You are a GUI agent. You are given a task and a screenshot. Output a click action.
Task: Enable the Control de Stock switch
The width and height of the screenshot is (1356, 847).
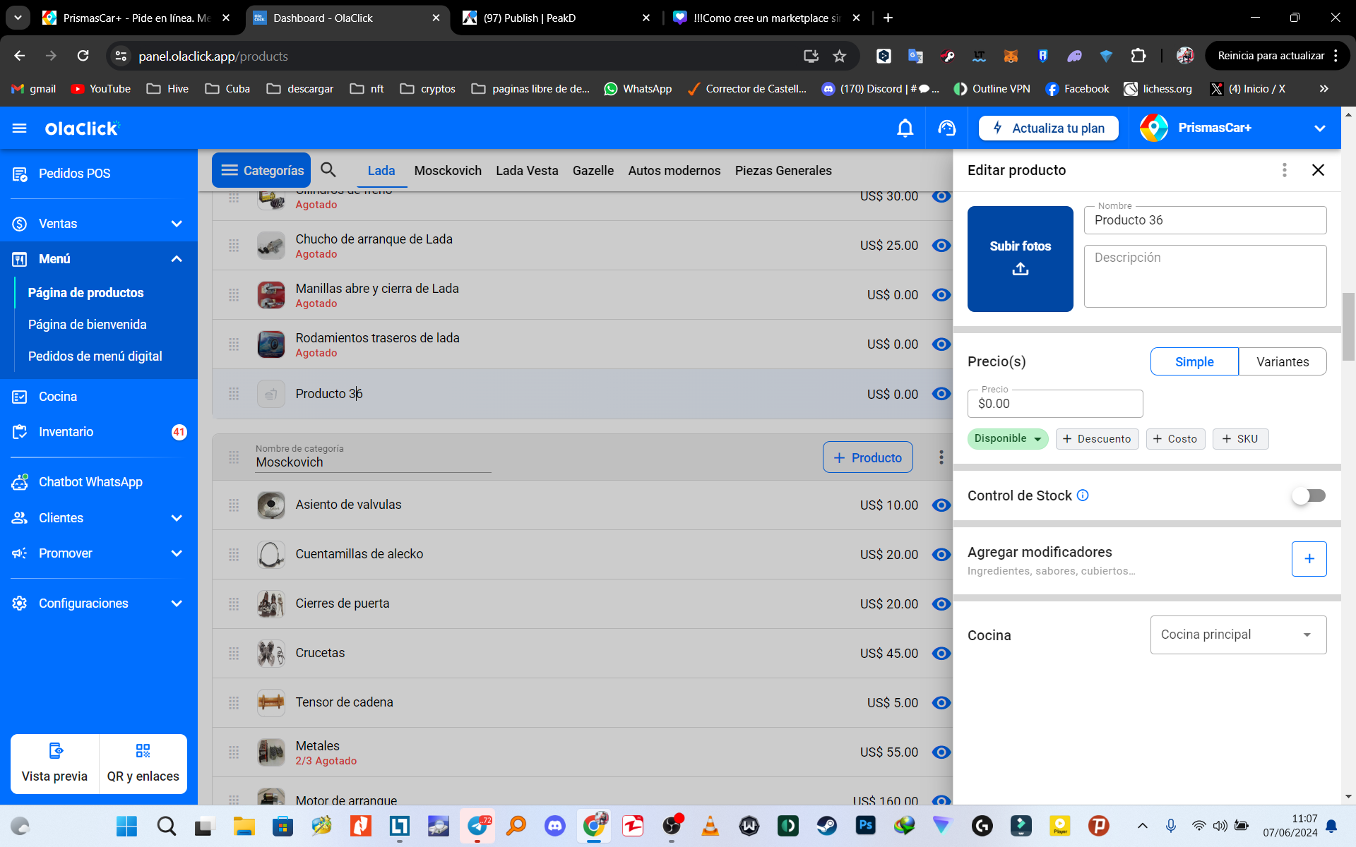pos(1309,496)
